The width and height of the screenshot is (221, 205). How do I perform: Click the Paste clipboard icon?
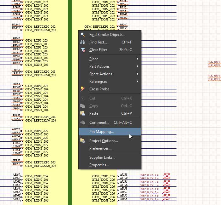click(x=83, y=113)
